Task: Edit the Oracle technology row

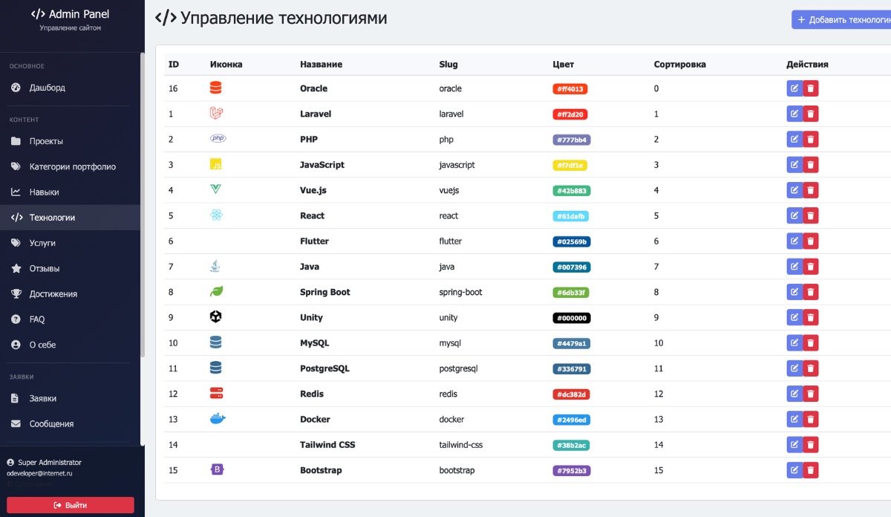Action: click(794, 88)
